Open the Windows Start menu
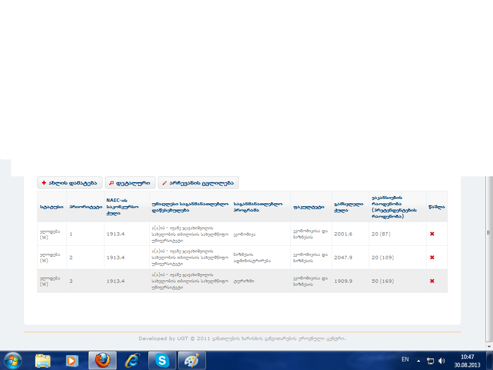This screenshot has height=370, width=493. tap(13, 360)
